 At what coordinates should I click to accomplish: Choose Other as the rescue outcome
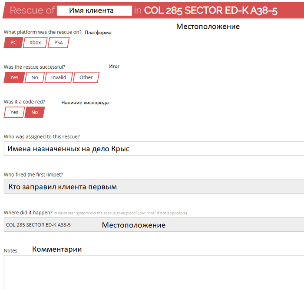(86, 77)
